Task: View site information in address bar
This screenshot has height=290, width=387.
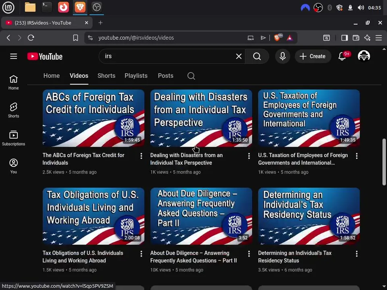Action: (x=90, y=38)
